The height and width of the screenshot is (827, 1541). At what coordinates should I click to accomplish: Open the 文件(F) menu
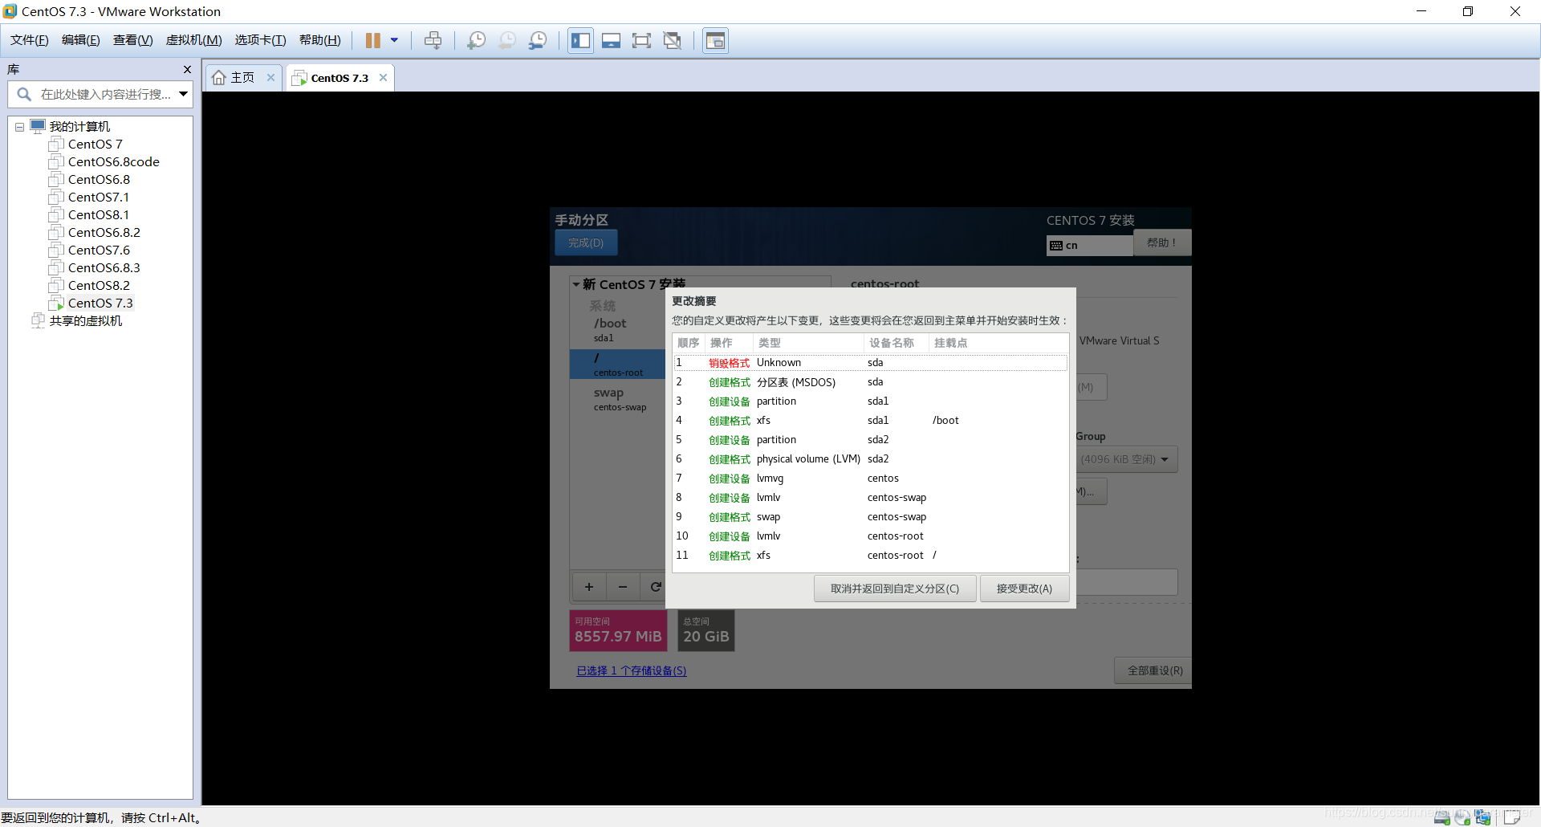(x=29, y=40)
